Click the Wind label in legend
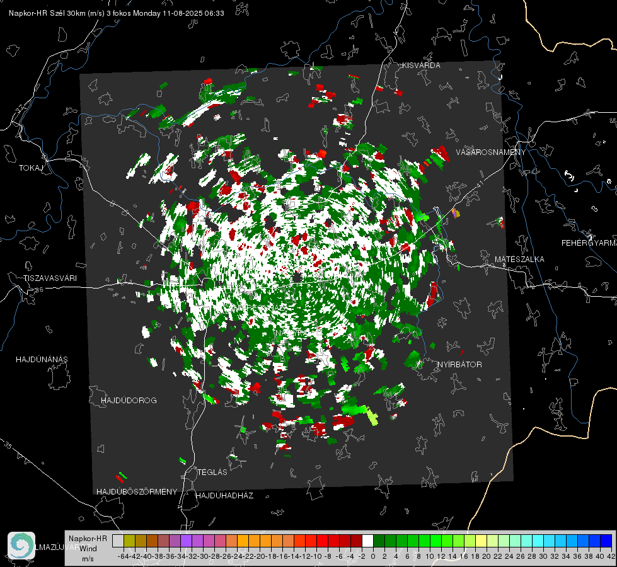 pos(88,548)
